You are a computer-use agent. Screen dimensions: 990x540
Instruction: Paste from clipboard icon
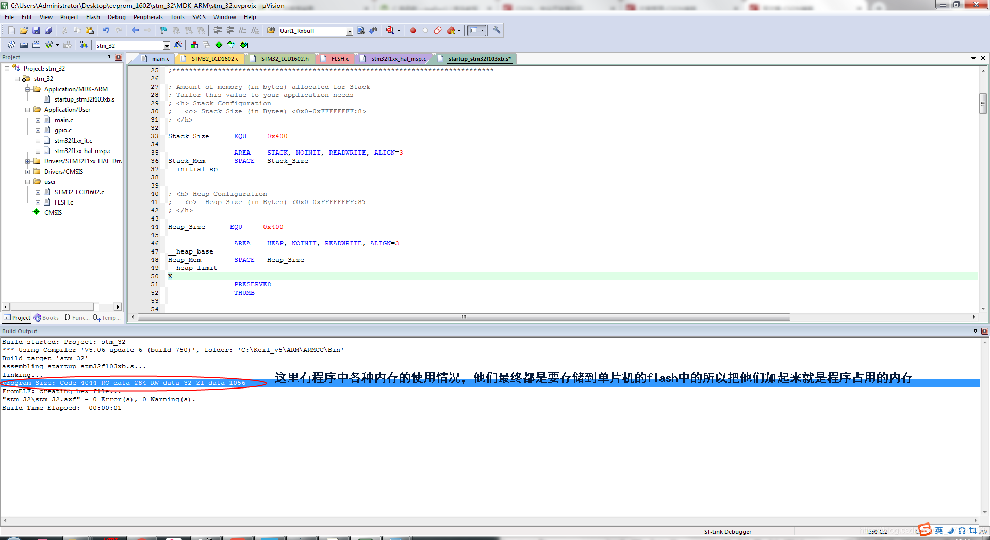[x=90, y=30]
